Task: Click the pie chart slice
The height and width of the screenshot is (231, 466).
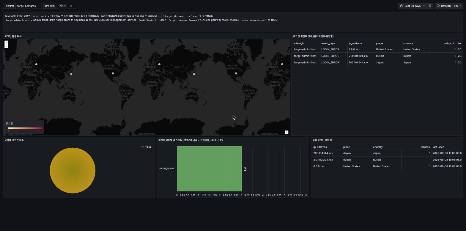Action: click(x=73, y=170)
